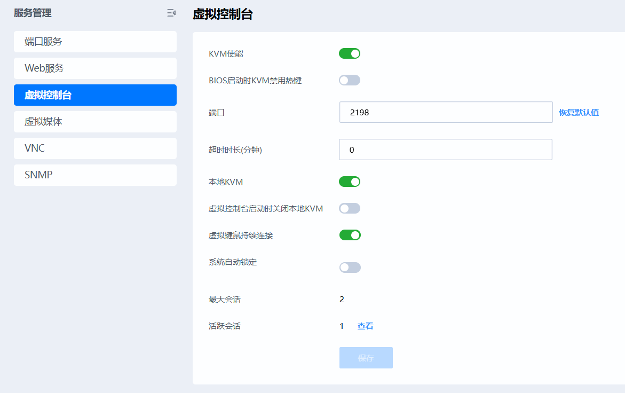Go to 虚拟媒体 page
Screen dimensions: 625x393
(x=95, y=122)
